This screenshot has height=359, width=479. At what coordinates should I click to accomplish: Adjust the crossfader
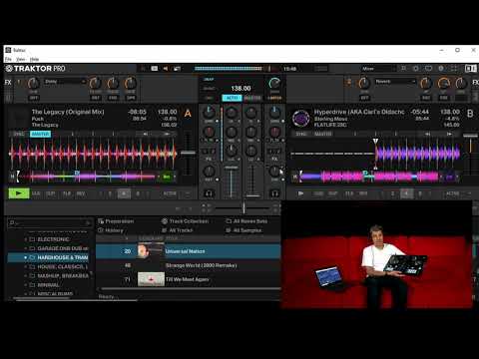tap(243, 208)
